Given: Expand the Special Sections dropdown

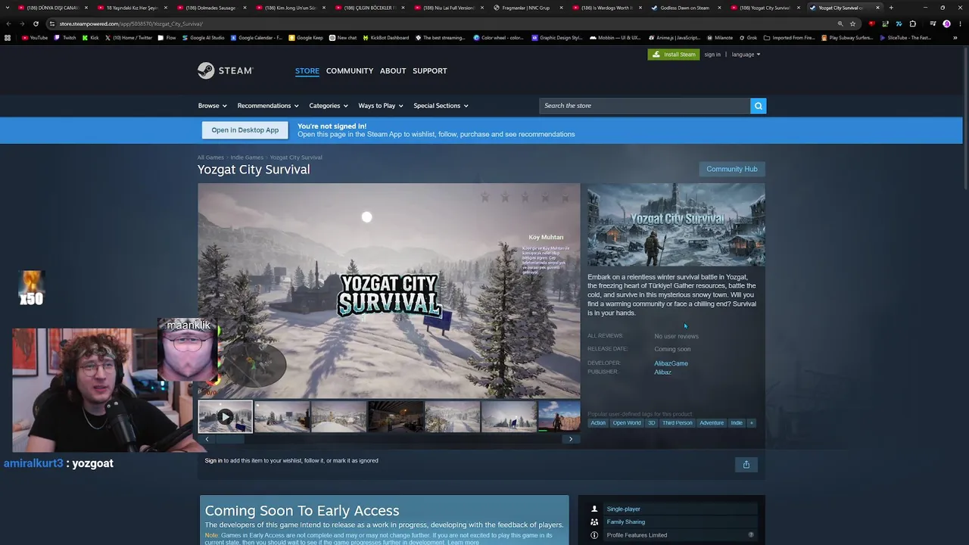Looking at the screenshot, I should (441, 106).
